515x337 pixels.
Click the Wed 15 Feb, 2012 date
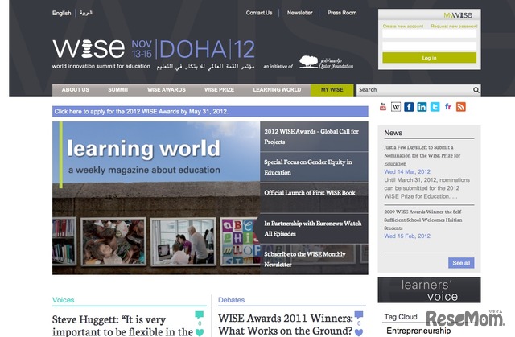407,236
